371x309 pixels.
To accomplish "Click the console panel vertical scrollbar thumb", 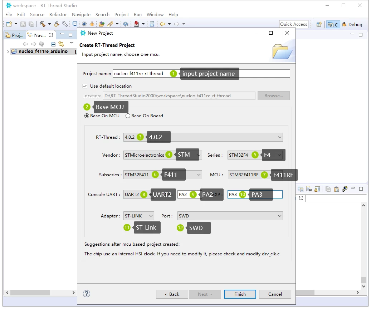I will (363, 280).
